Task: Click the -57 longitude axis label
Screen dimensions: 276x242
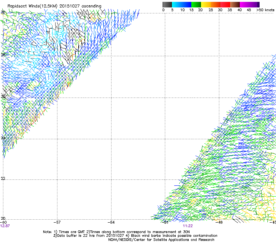Action: (x=57, y=222)
